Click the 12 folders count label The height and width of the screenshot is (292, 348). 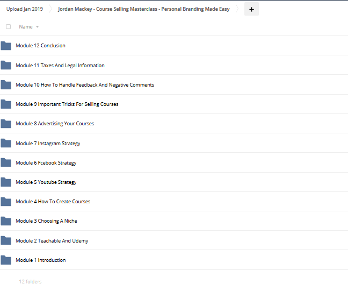coord(30,282)
